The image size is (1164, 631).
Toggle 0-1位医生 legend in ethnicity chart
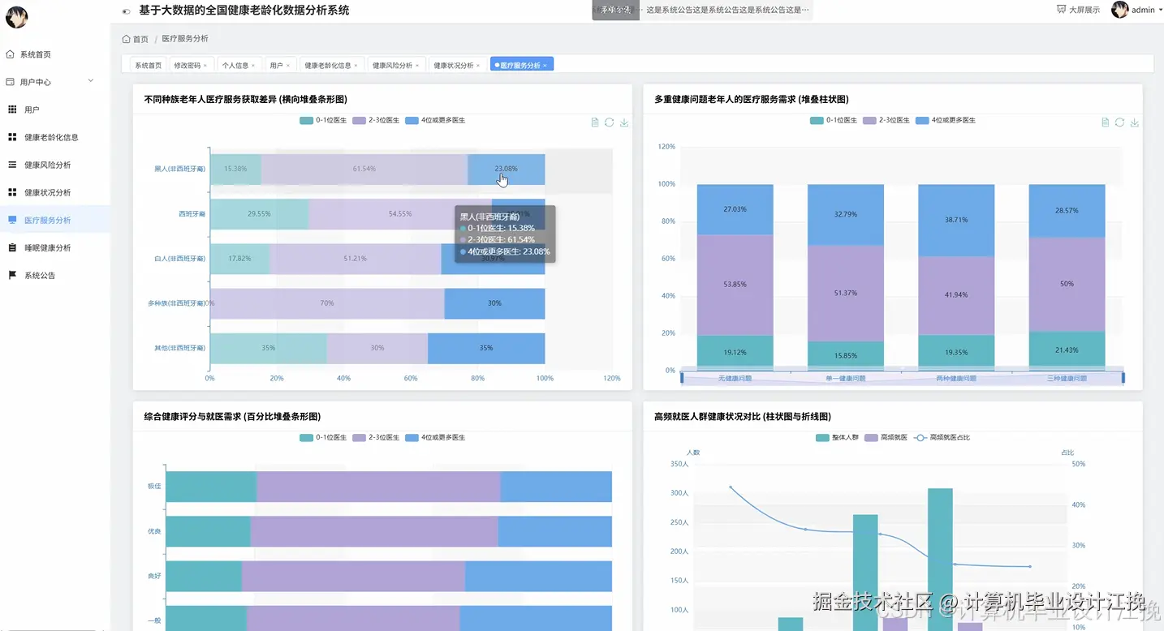323,120
